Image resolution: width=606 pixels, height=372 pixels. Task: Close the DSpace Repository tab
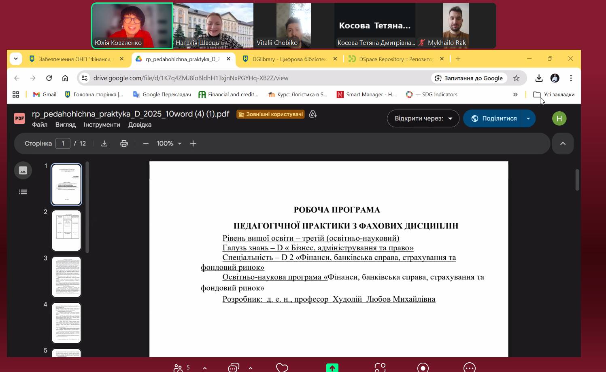(442, 59)
